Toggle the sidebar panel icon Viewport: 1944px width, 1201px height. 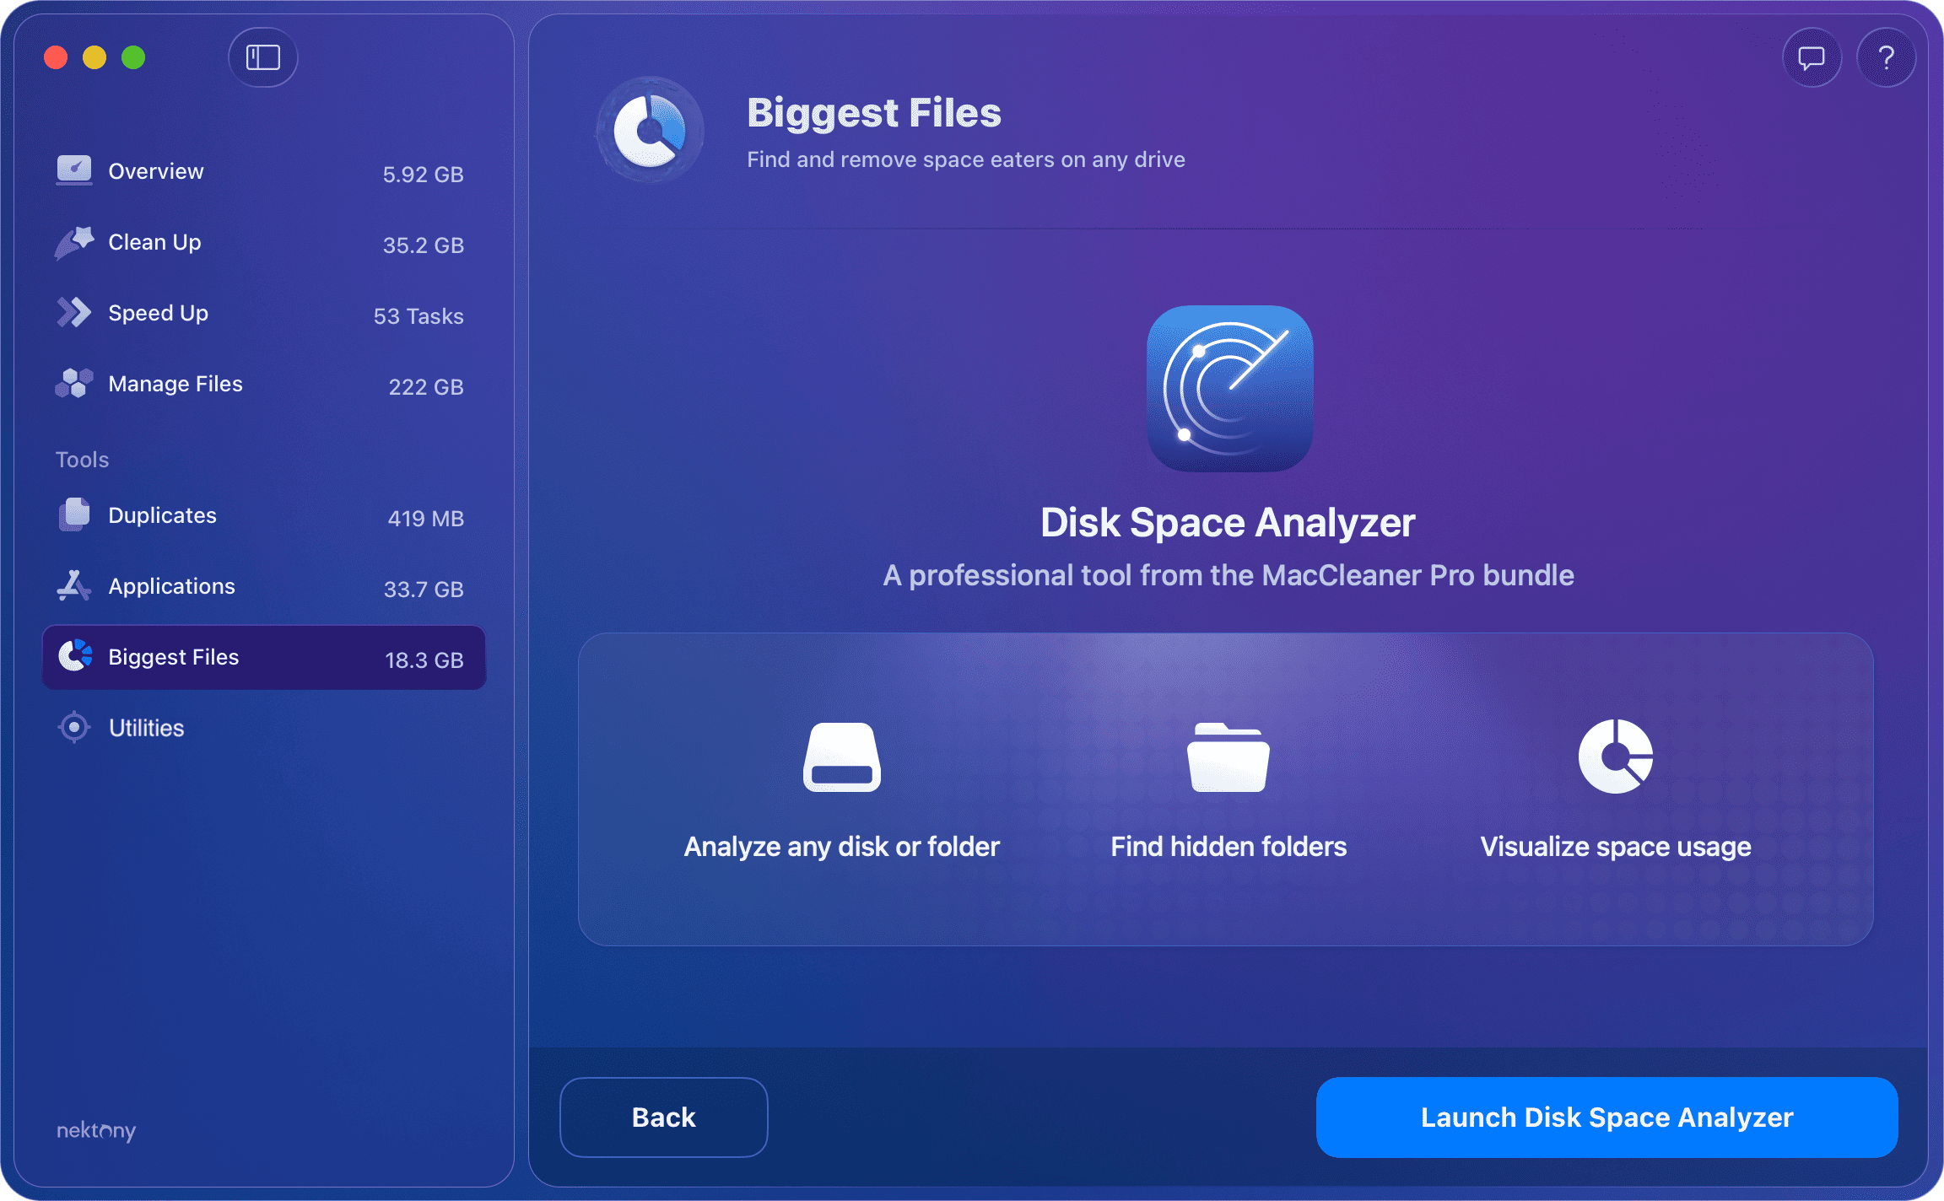click(x=262, y=57)
